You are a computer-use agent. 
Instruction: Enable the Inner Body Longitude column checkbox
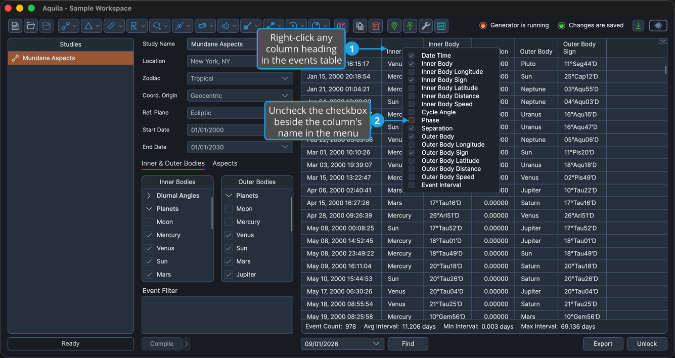[412, 72]
